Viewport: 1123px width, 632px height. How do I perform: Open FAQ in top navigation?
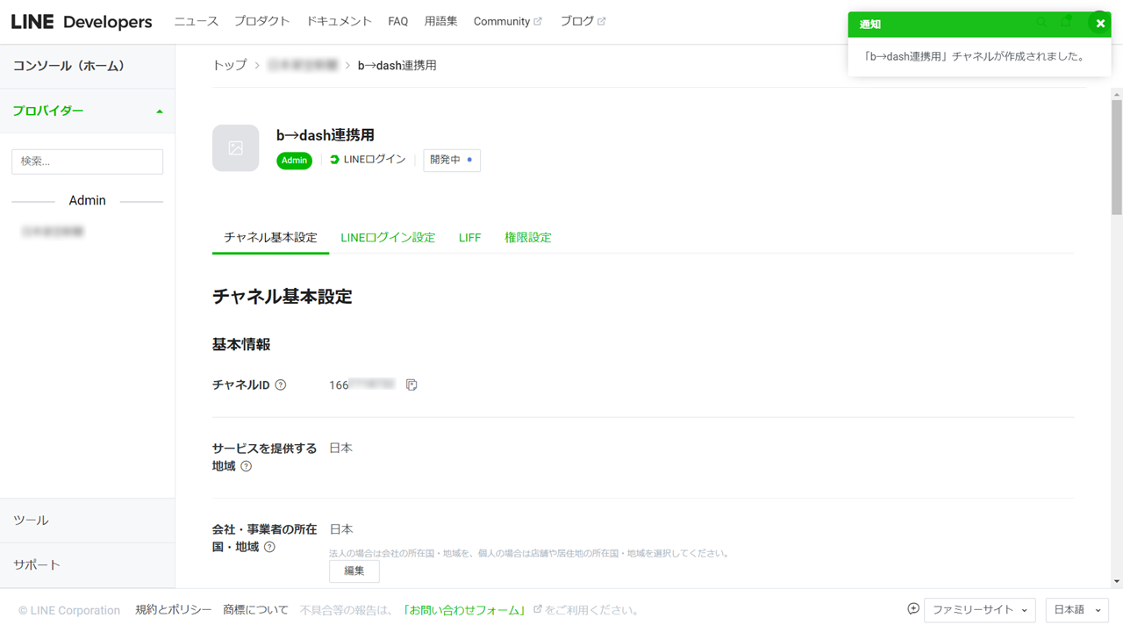pos(398,22)
